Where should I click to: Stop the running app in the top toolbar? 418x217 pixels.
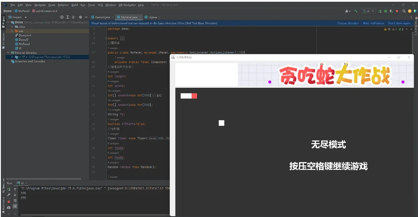[x=397, y=11]
